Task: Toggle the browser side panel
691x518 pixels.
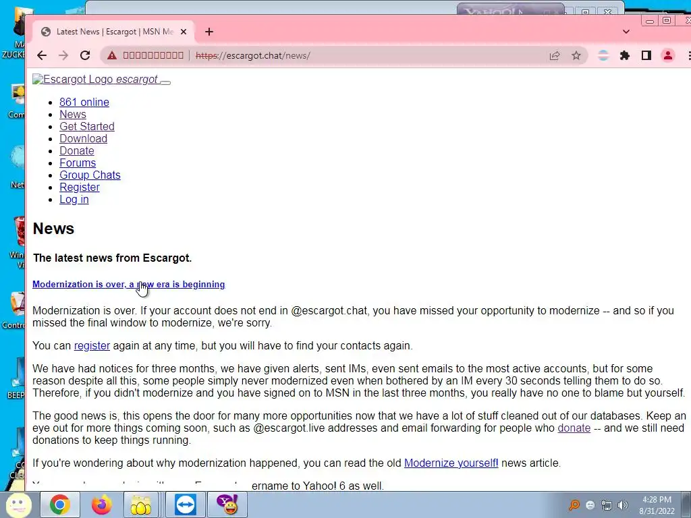Action: click(x=646, y=55)
